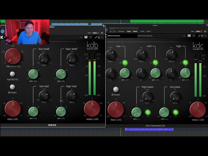Open the KDB EQ preset dropdown

pyautogui.click(x=66, y=37)
